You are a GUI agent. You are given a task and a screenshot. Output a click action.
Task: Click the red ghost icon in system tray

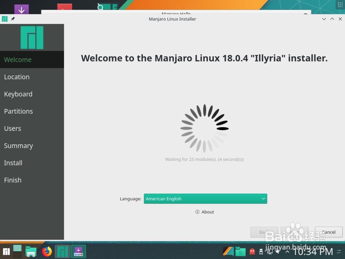pyautogui.click(x=252, y=251)
